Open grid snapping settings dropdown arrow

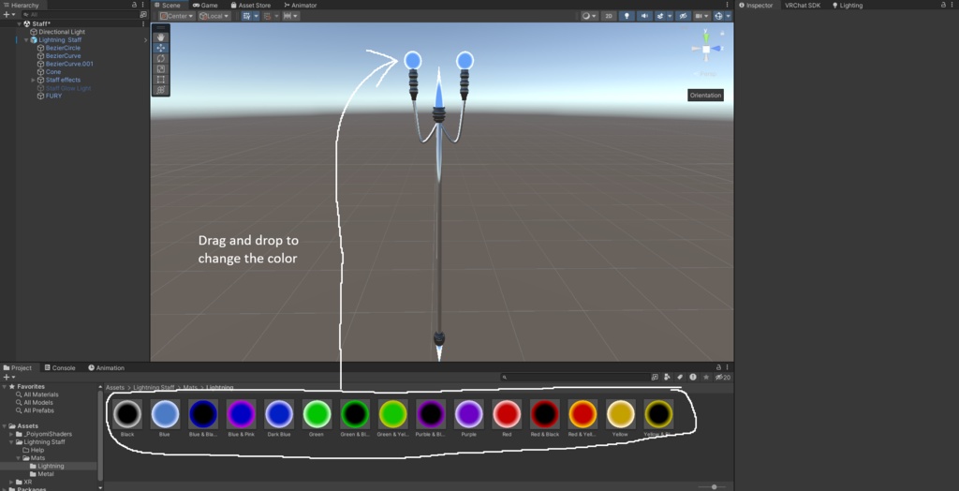tap(257, 16)
